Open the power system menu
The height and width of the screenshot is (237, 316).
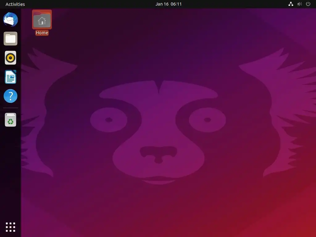point(308,4)
